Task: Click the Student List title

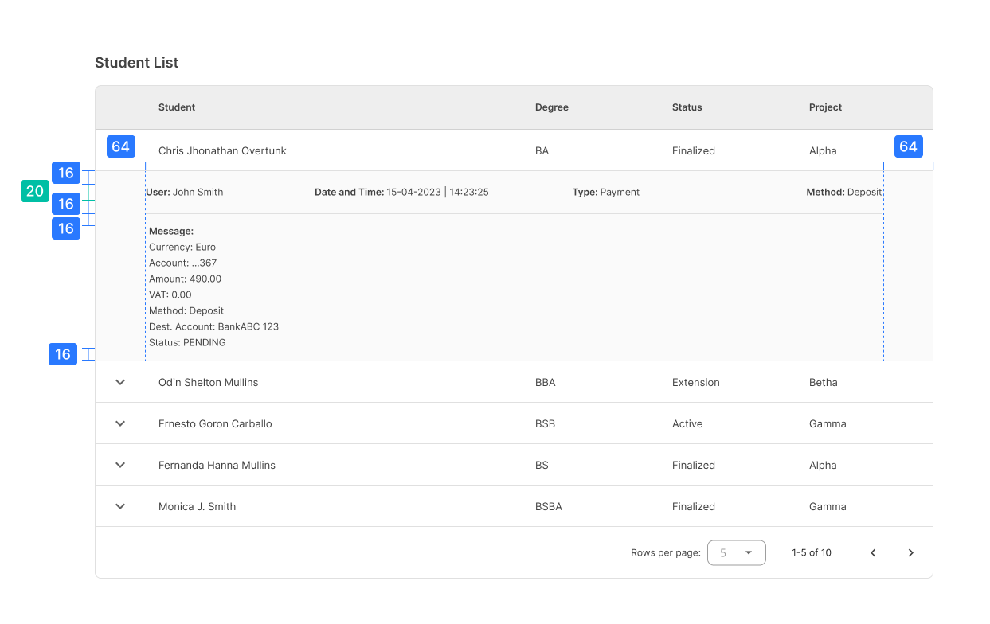Action: (x=136, y=63)
